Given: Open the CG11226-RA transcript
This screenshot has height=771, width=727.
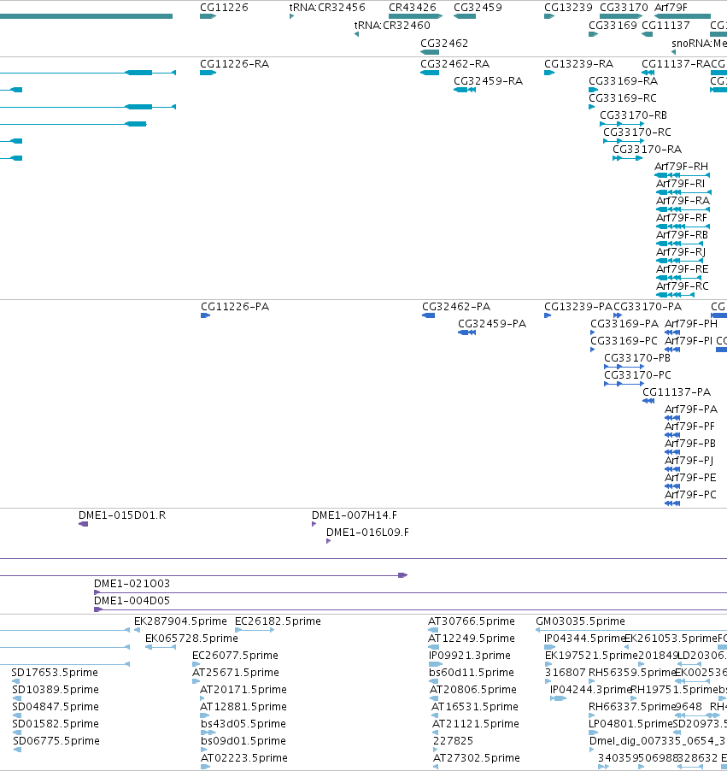Looking at the screenshot, I should tap(208, 73).
